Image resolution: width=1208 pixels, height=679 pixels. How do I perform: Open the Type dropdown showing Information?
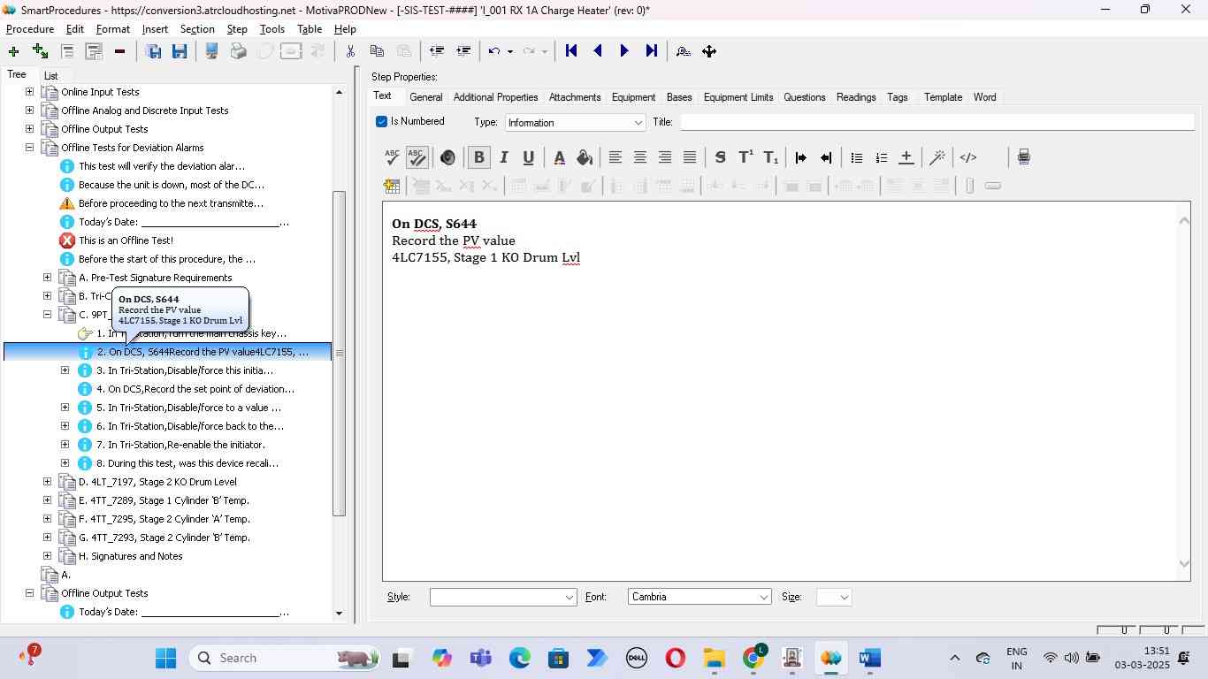[x=575, y=122]
